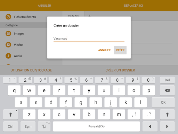Click the plus icon beside Carte SD
Screen dimensions: 178x134
[90, 16]
